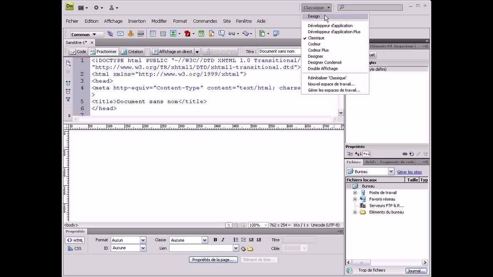
Task: Click the Tag chooser icon
Action: [276, 34]
